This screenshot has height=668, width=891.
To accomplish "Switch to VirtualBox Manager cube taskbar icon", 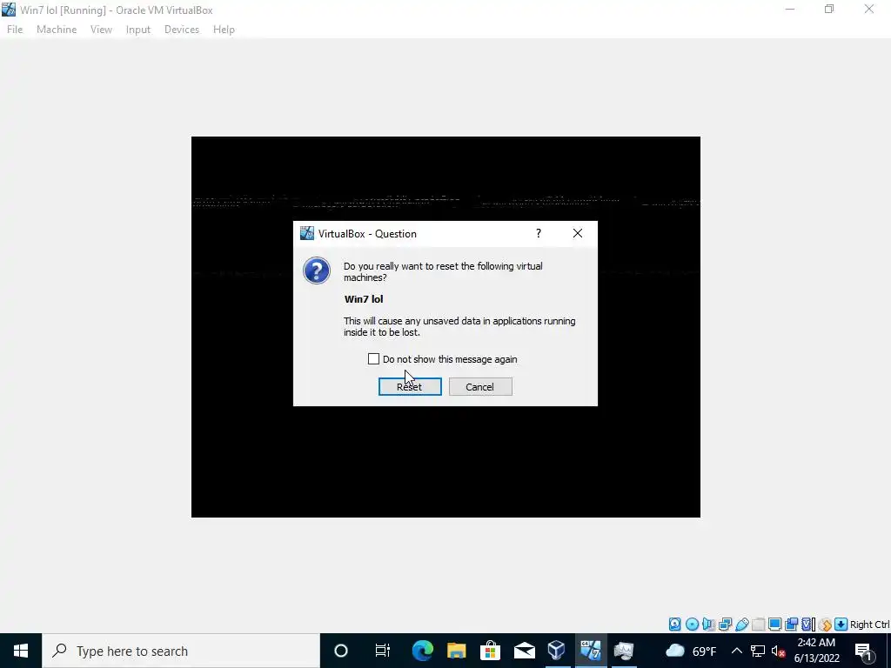I will click(557, 651).
